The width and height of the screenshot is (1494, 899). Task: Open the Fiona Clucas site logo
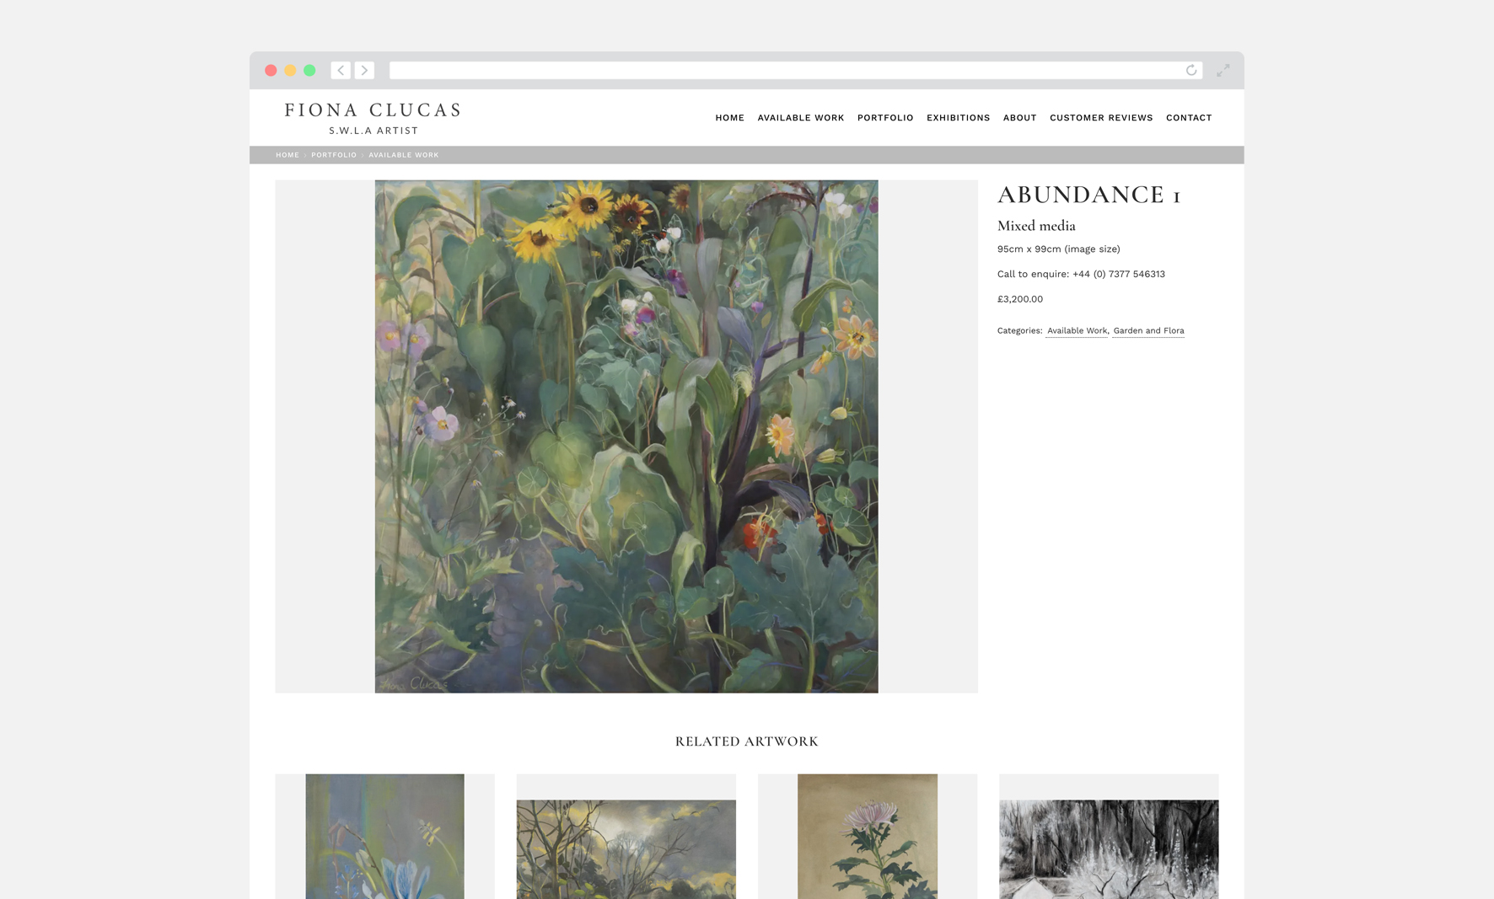click(x=373, y=118)
